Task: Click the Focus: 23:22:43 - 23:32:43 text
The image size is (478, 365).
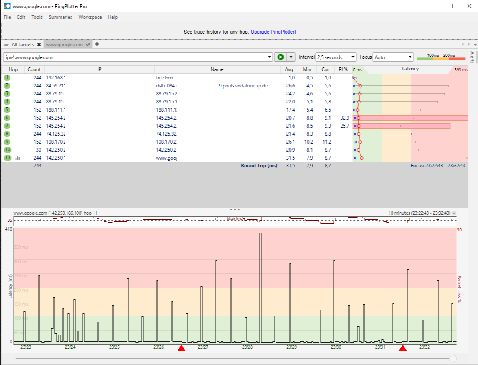Action: 438,166
